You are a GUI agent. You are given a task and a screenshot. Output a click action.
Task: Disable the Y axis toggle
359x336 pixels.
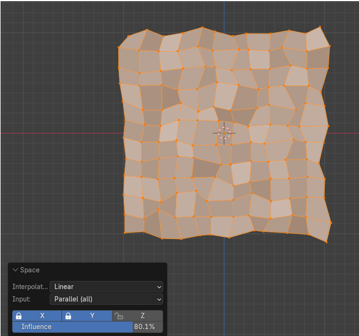click(92, 316)
